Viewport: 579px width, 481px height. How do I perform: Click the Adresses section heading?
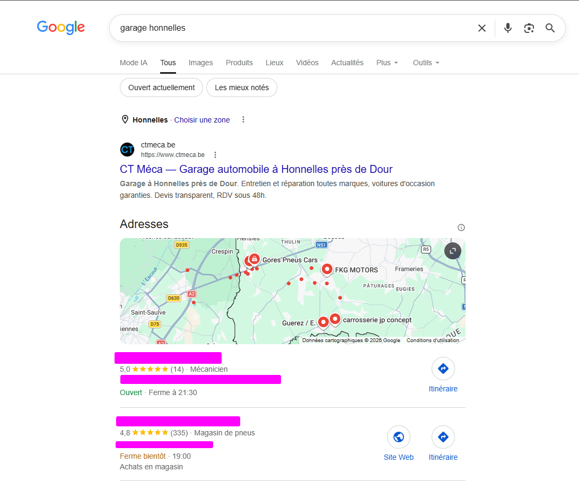click(x=144, y=224)
